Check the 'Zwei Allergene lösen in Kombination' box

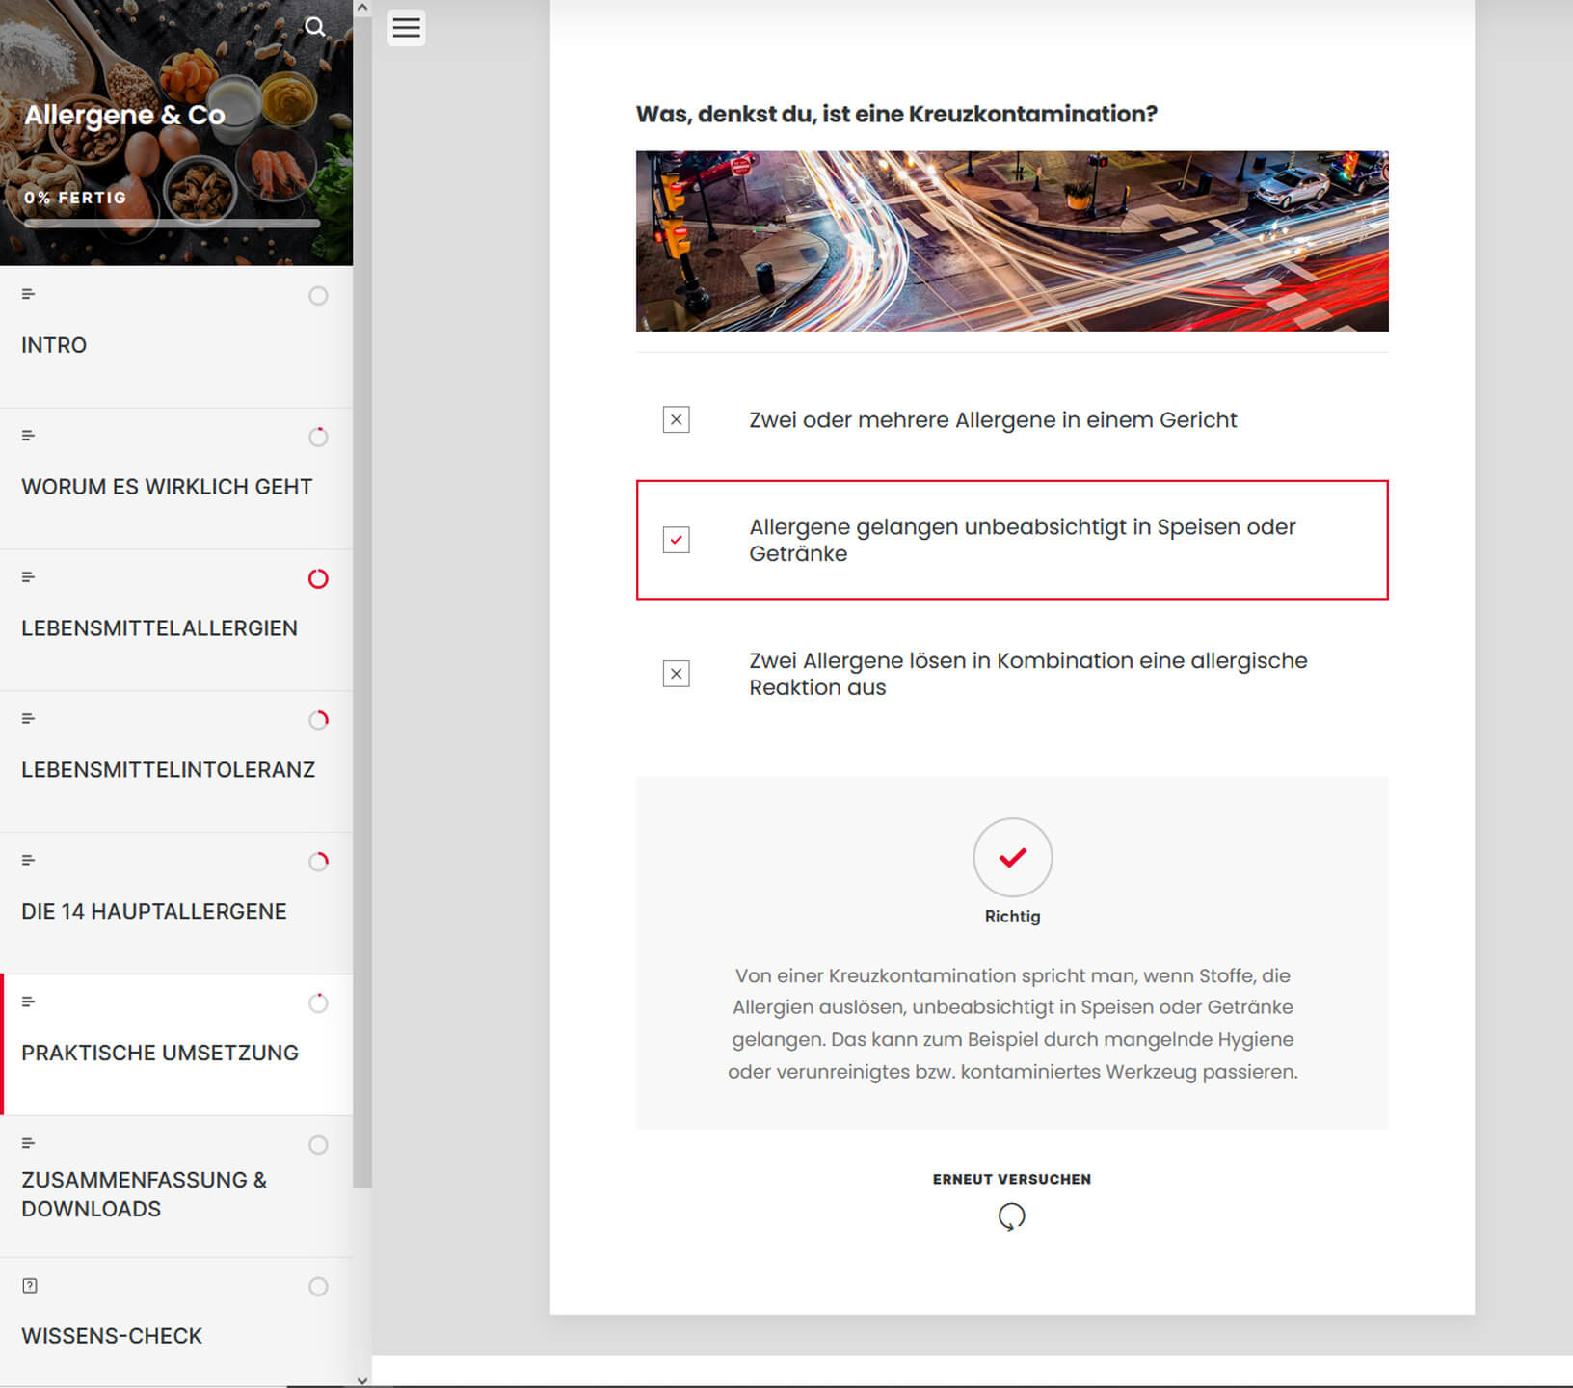click(677, 674)
